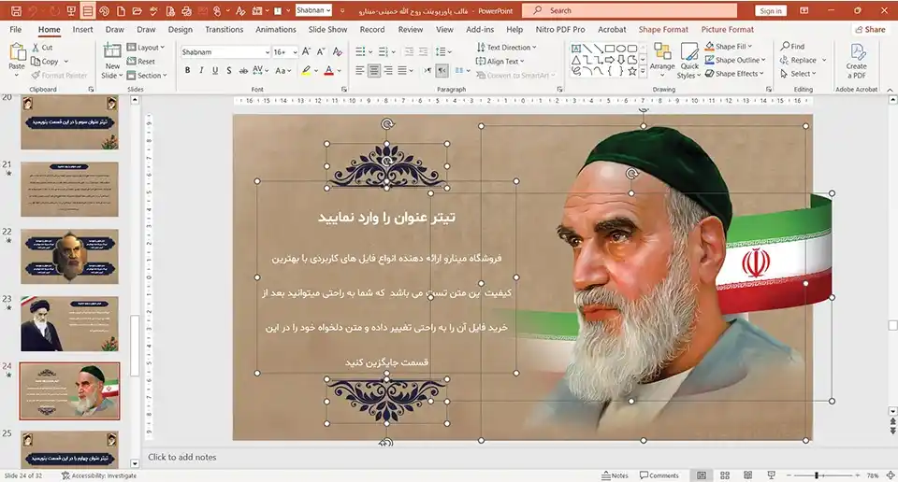Switch to the Shape Format tab

[x=663, y=29]
